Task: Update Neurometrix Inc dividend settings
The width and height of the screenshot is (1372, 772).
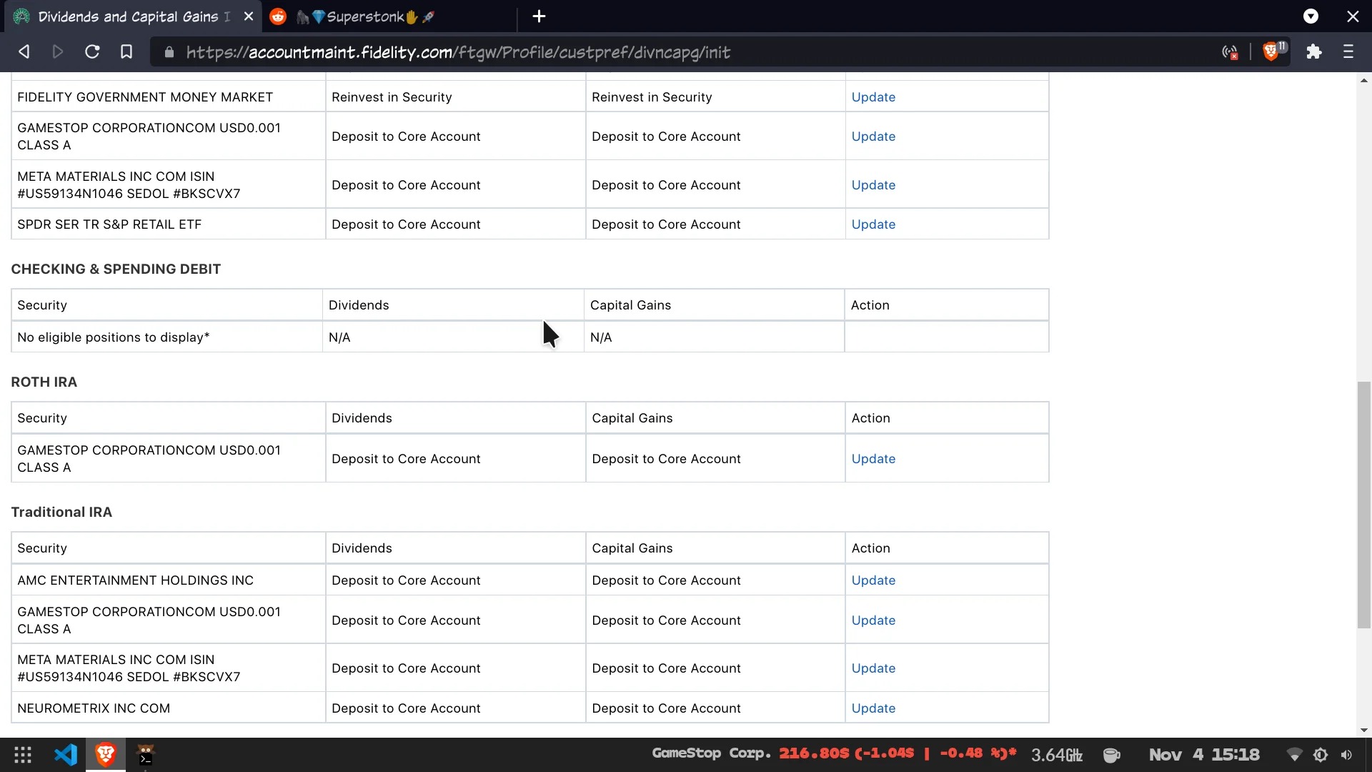Action: 873,708
